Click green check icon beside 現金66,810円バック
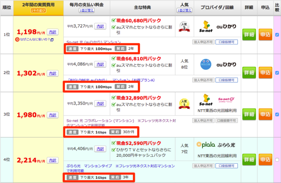Screen dimensions: 281x183 (113, 58)
